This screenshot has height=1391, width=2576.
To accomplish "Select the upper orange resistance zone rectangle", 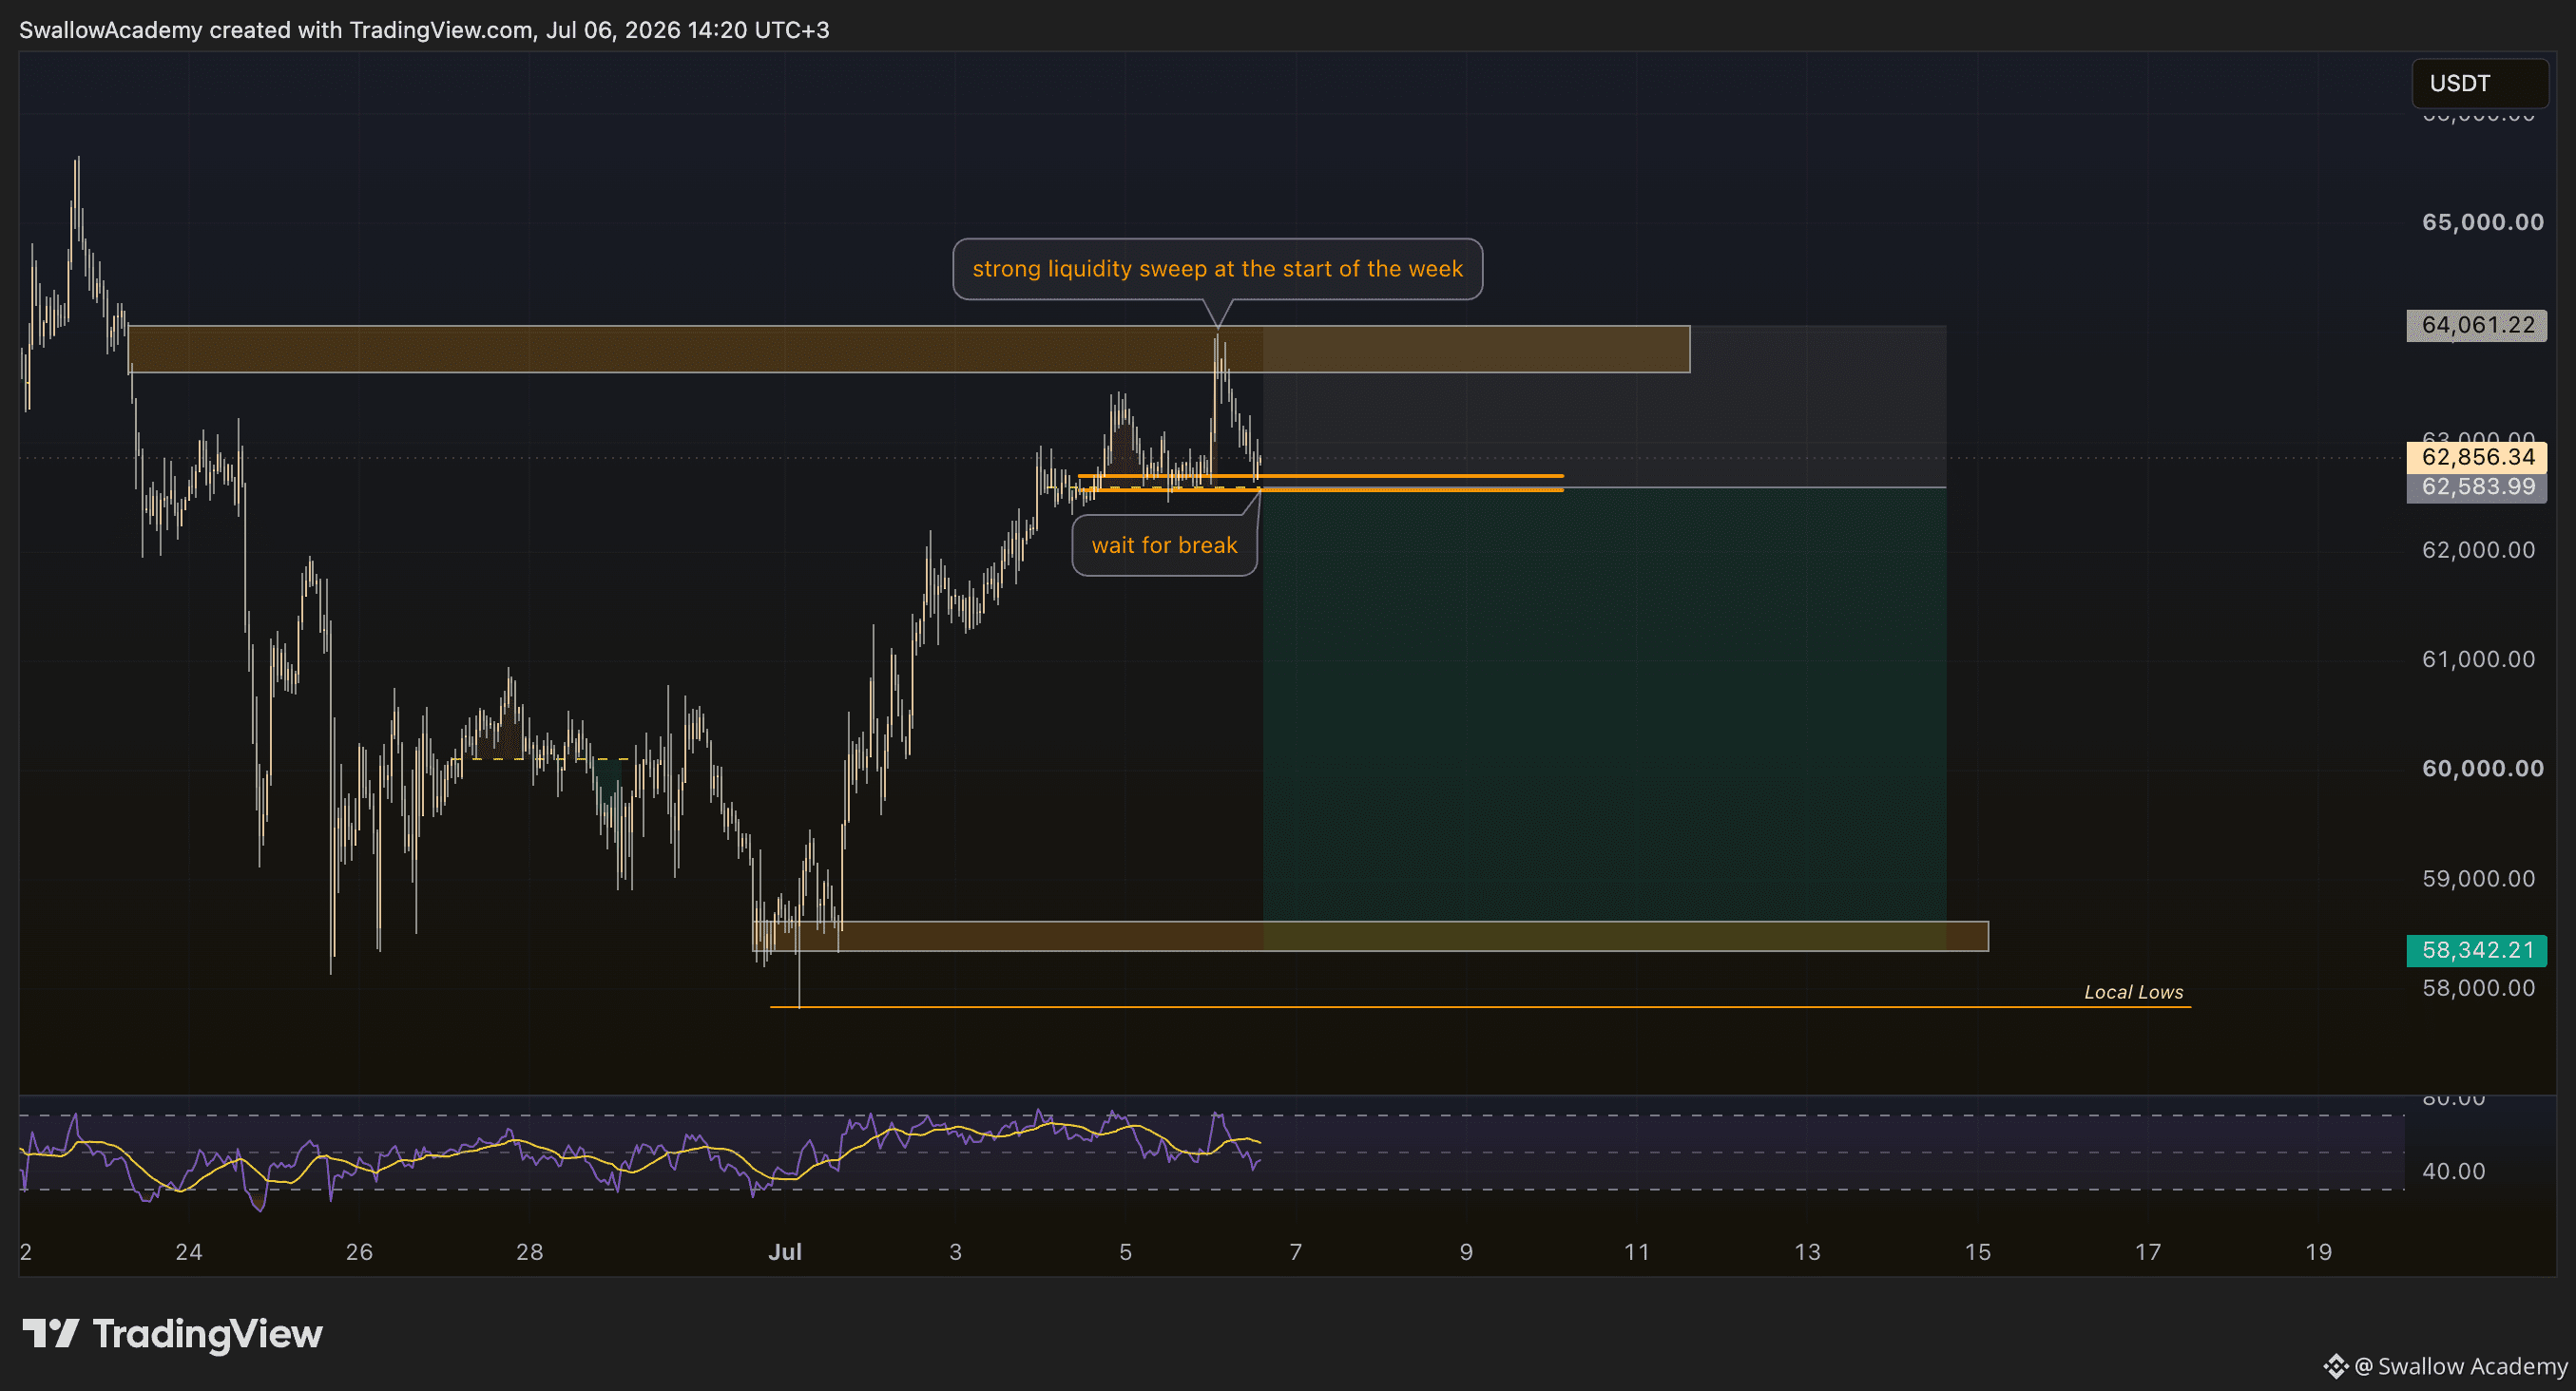I will tap(909, 350).
